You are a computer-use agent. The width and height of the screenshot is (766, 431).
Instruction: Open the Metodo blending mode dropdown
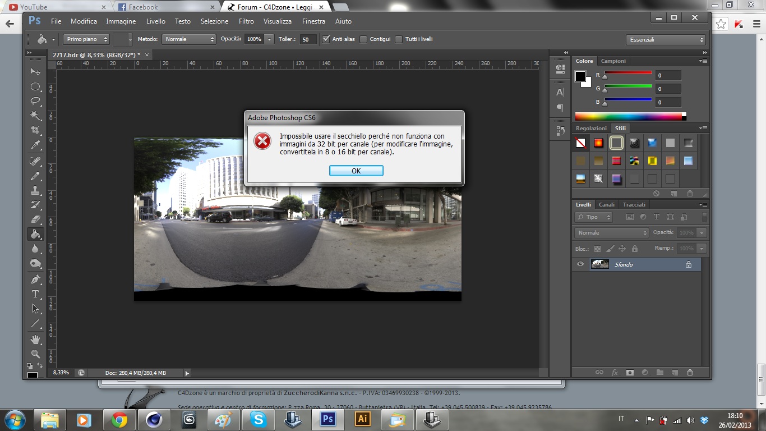point(189,39)
